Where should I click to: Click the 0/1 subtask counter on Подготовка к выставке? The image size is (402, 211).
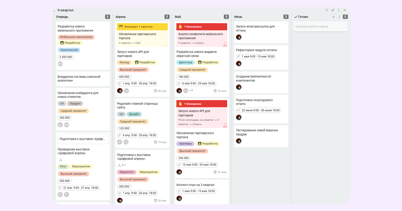pyautogui.click(x=122, y=165)
